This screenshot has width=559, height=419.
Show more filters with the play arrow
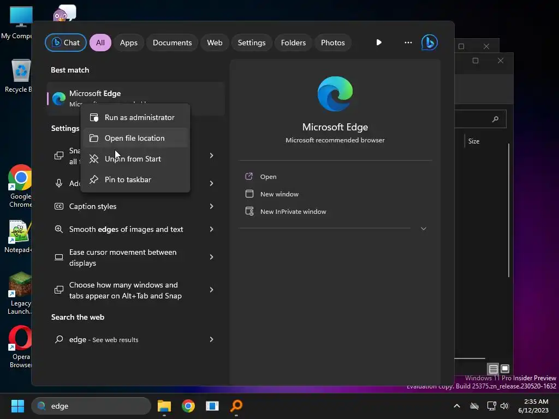pyautogui.click(x=379, y=43)
